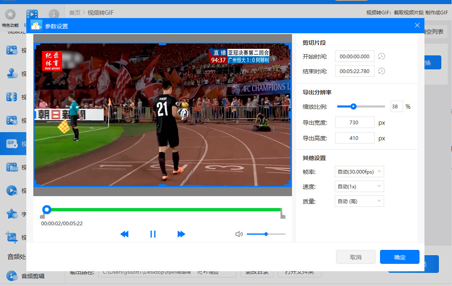This screenshot has height=286, width=452.
Task: Mute the preview volume speaker icon
Action: click(239, 234)
